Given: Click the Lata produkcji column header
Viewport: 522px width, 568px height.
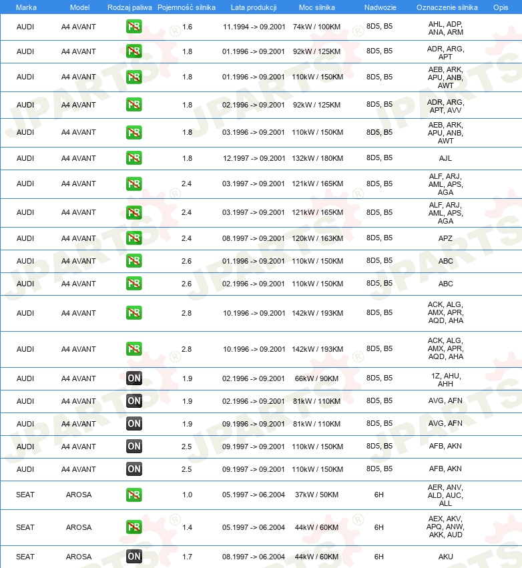Looking at the screenshot, I should click(254, 7).
